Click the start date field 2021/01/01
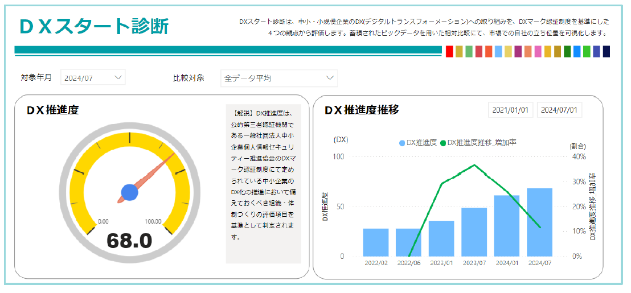 pos(510,110)
